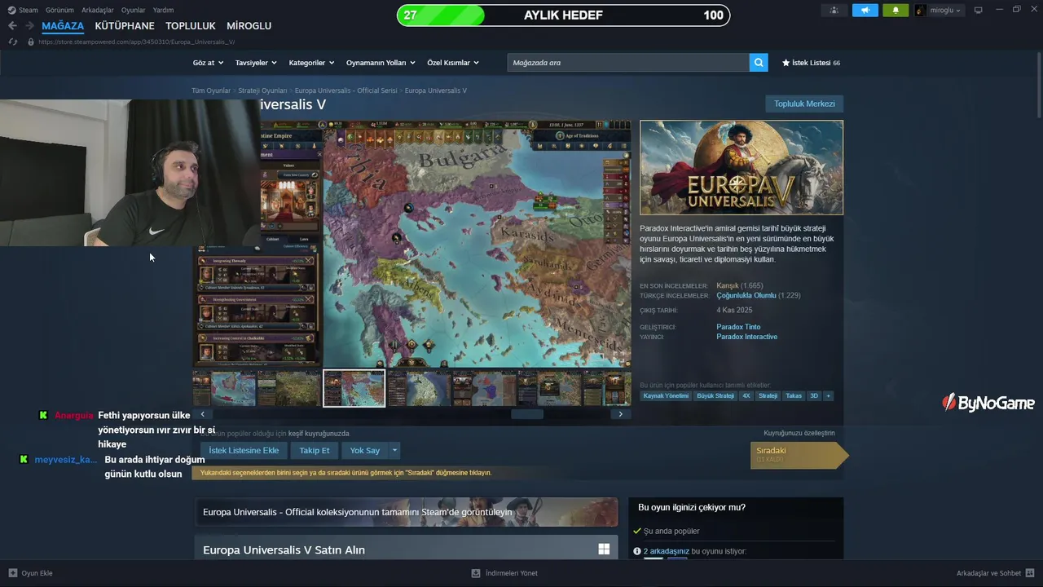
Task: Open the Arkadaşlar menu
Action: 97,10
